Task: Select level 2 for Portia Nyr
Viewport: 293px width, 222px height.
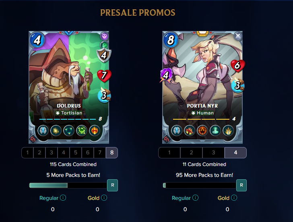Action: pyautogui.click(x=191, y=153)
